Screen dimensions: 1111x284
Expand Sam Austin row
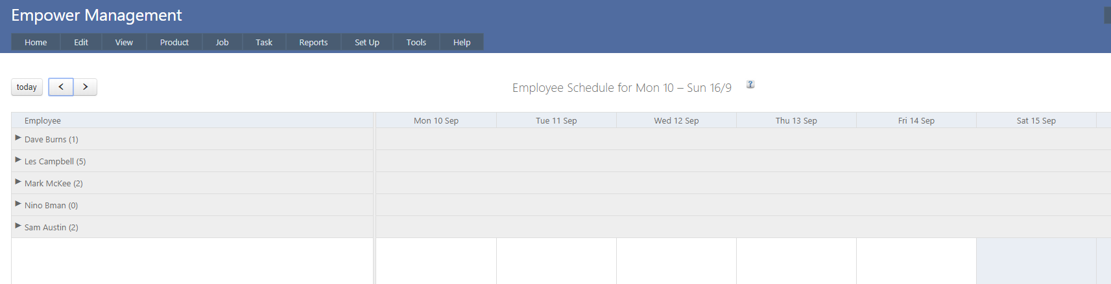click(x=18, y=226)
